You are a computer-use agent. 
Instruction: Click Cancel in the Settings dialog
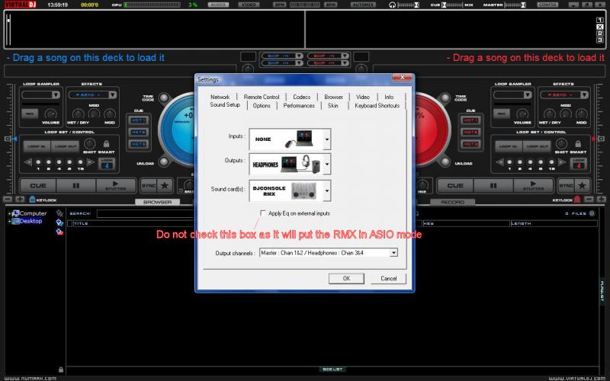(388, 278)
